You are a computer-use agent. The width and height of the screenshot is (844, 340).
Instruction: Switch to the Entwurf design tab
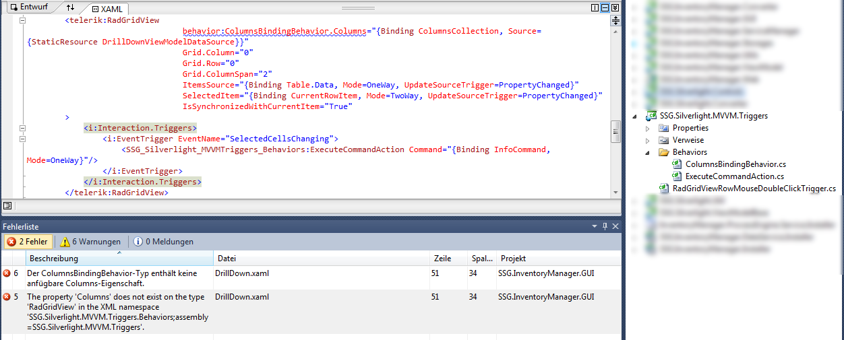[x=28, y=7]
